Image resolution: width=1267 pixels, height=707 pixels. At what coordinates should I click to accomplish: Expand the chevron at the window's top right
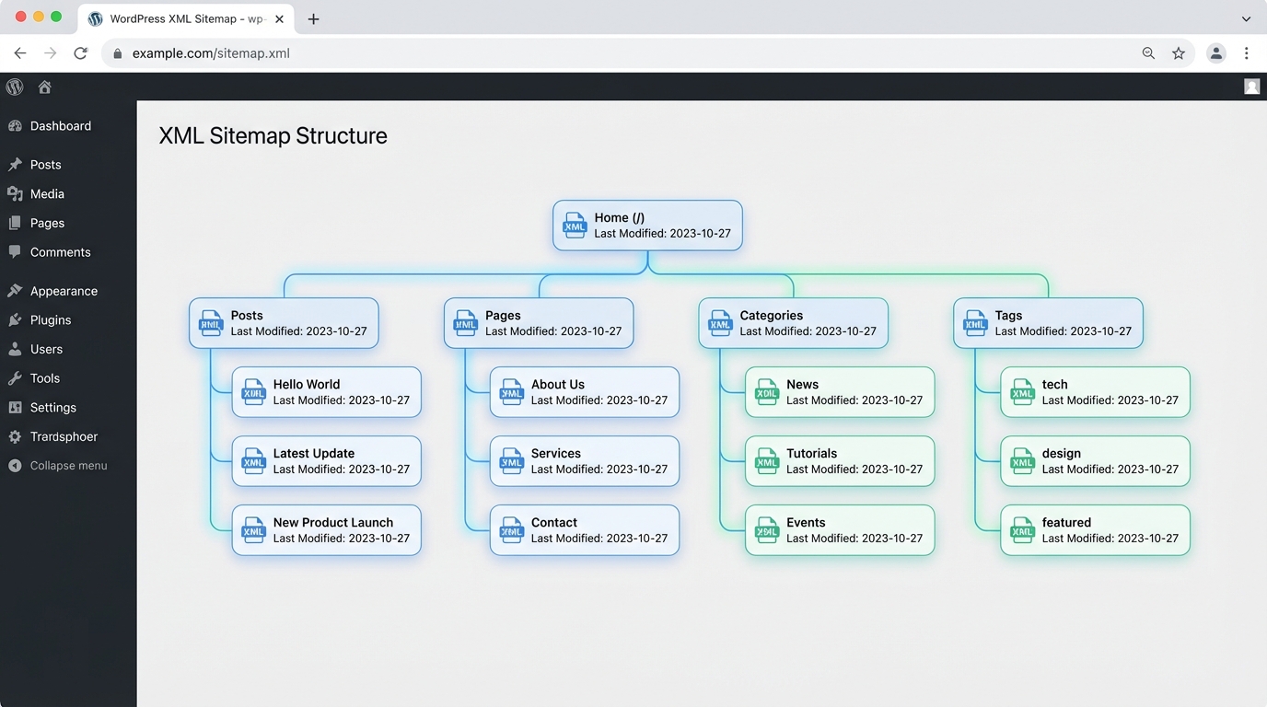pos(1246,18)
